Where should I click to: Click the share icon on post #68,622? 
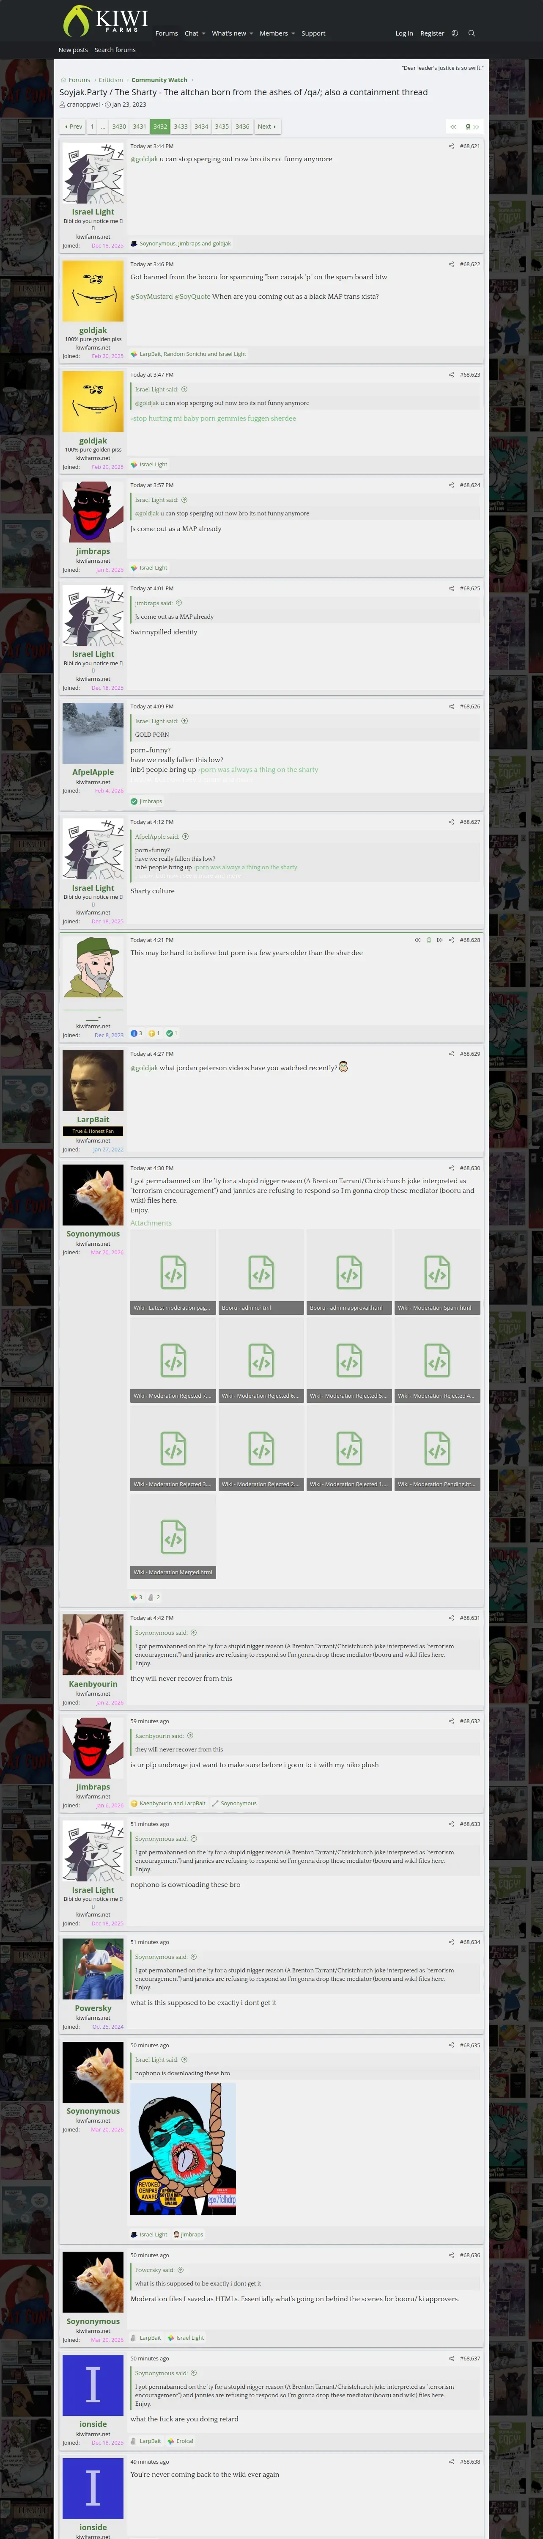451,264
